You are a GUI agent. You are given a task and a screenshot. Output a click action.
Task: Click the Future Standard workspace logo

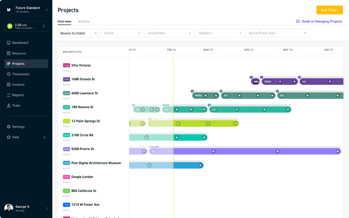tap(9, 10)
